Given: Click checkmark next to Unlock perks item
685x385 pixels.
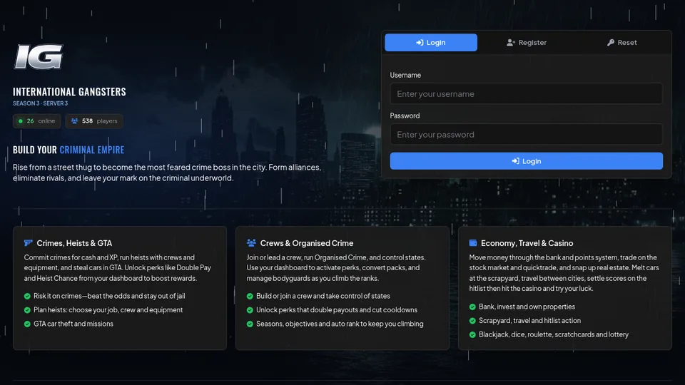Looking at the screenshot, I should tap(250, 310).
